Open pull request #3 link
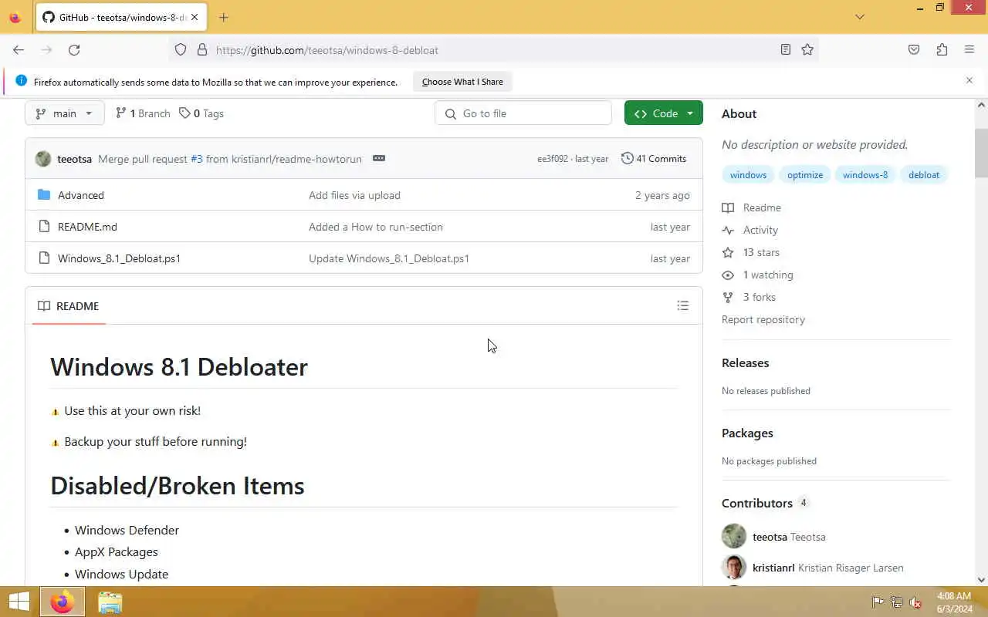 tap(197, 159)
